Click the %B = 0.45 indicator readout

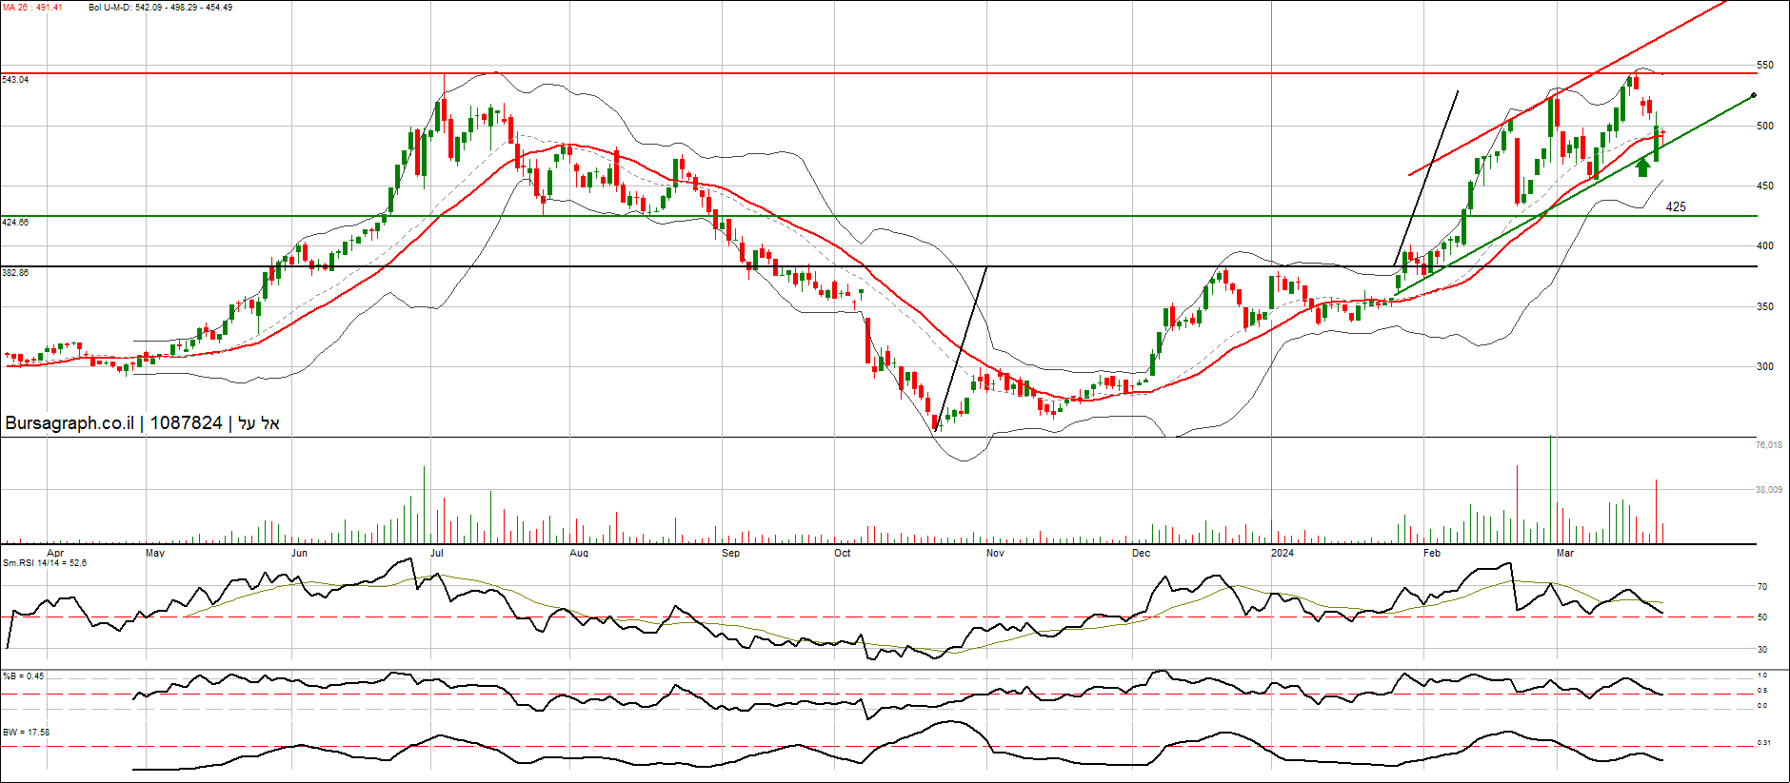pyautogui.click(x=24, y=676)
